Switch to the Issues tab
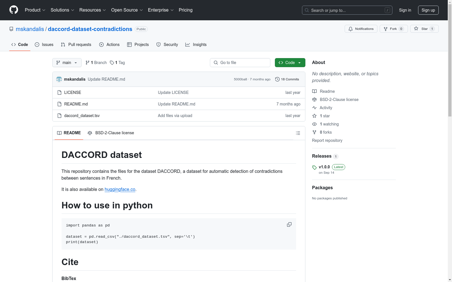Image resolution: width=452 pixels, height=282 pixels. [x=44, y=45]
